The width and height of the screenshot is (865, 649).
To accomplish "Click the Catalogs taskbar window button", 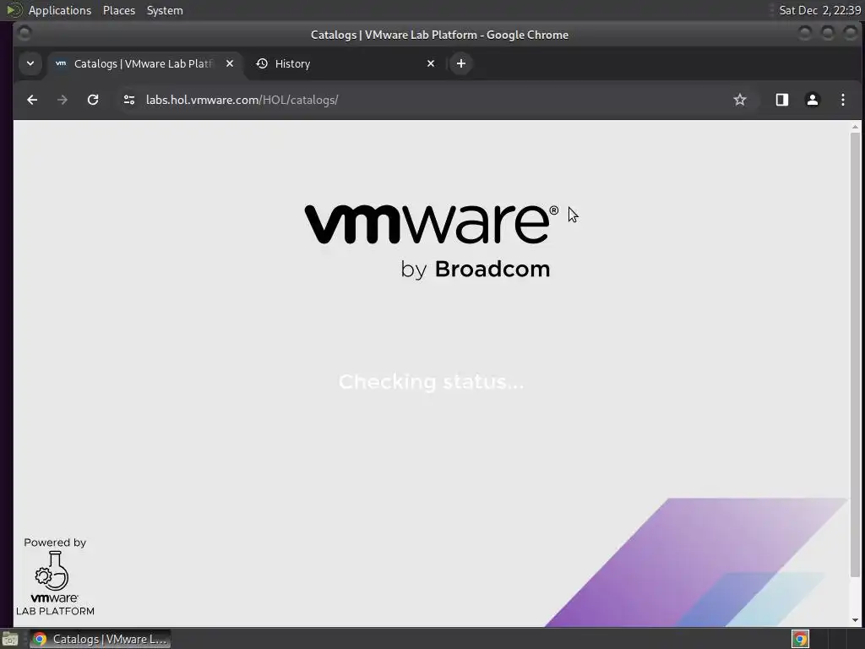I will 100,639.
